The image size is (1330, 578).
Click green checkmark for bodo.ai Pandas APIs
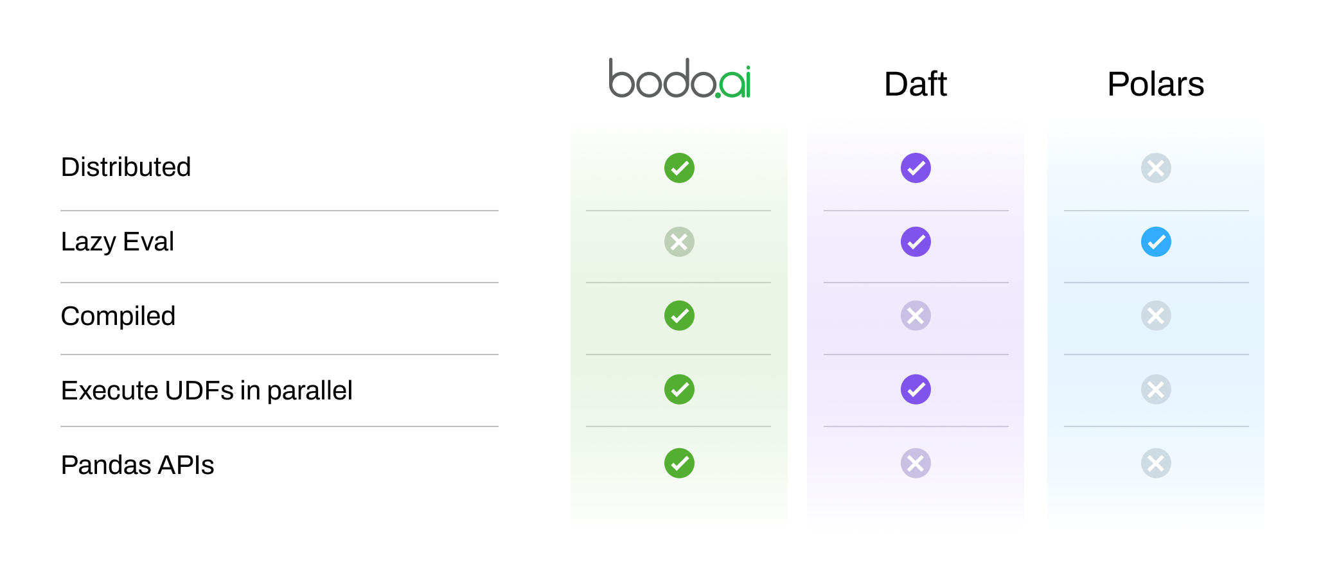[x=679, y=464]
